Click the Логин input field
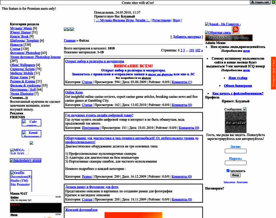This screenshot has width=276, height=218. (x=236, y=151)
